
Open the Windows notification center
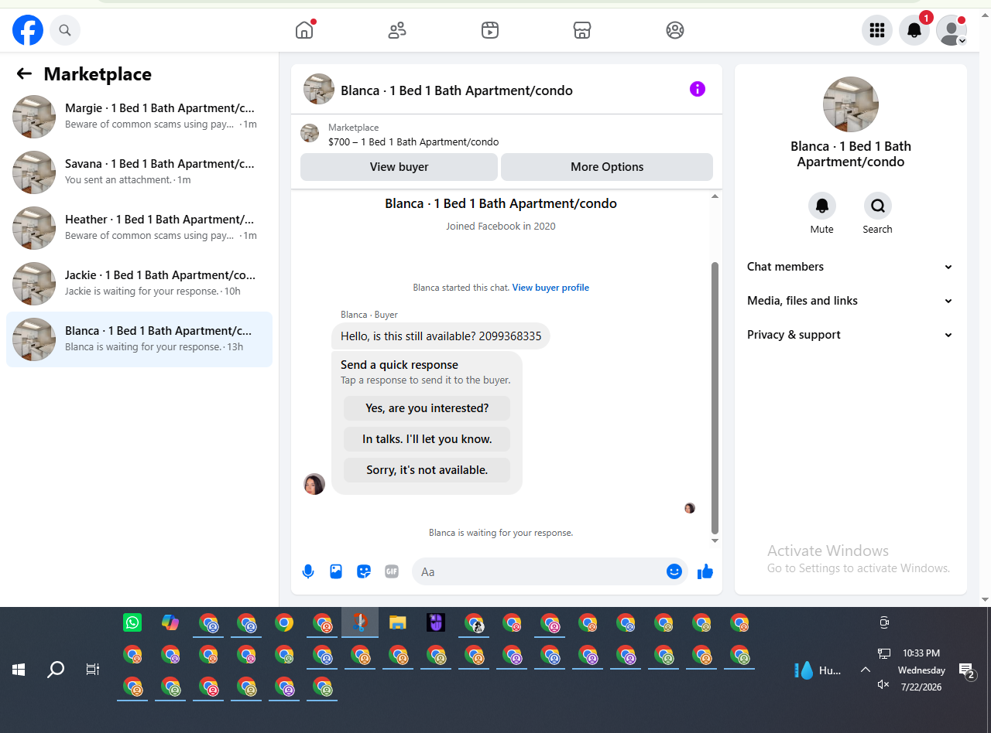[x=967, y=671]
